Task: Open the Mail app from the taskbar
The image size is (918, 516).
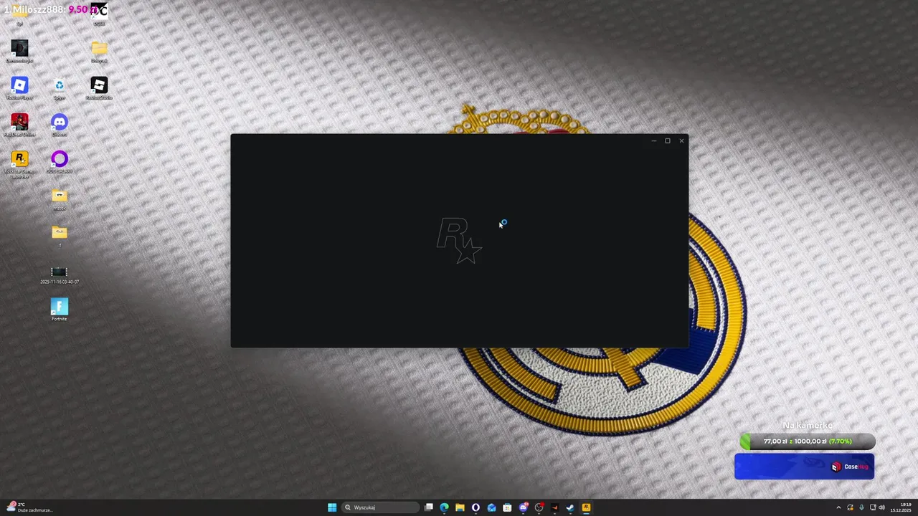Action: point(491,507)
